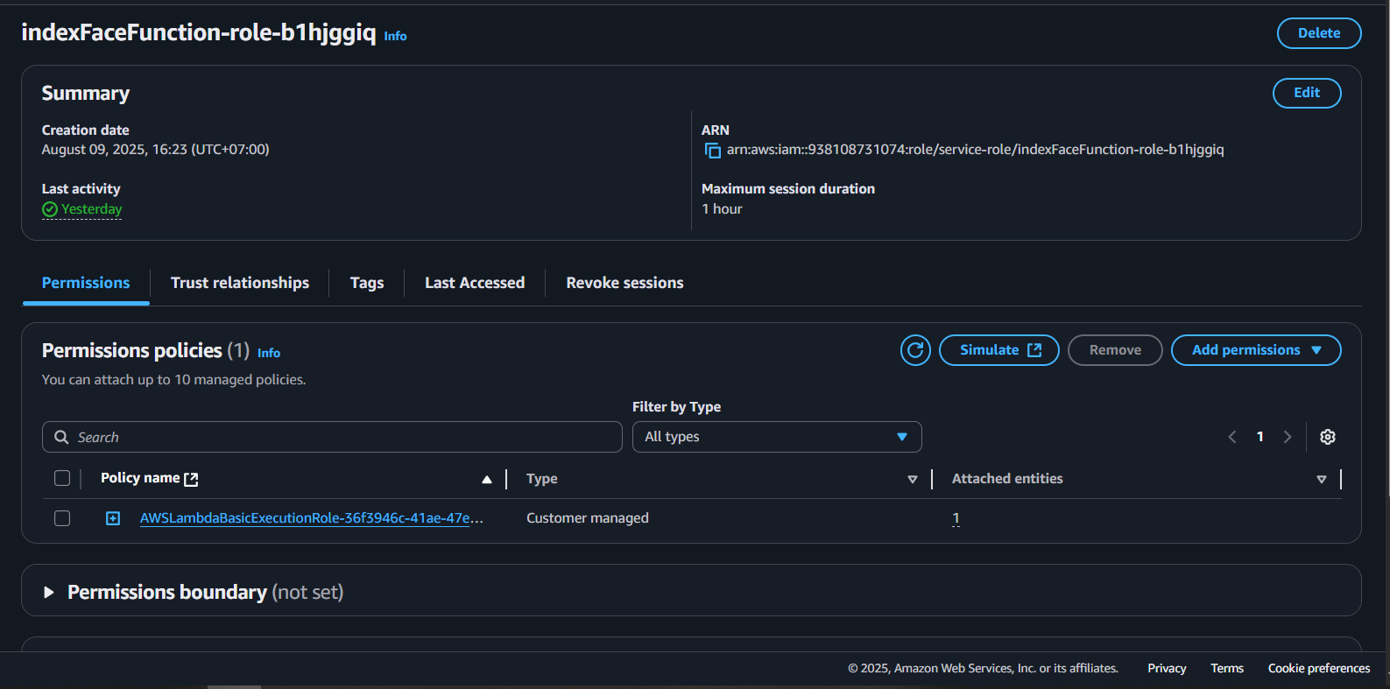Open the Revoke sessions tab

[624, 283]
